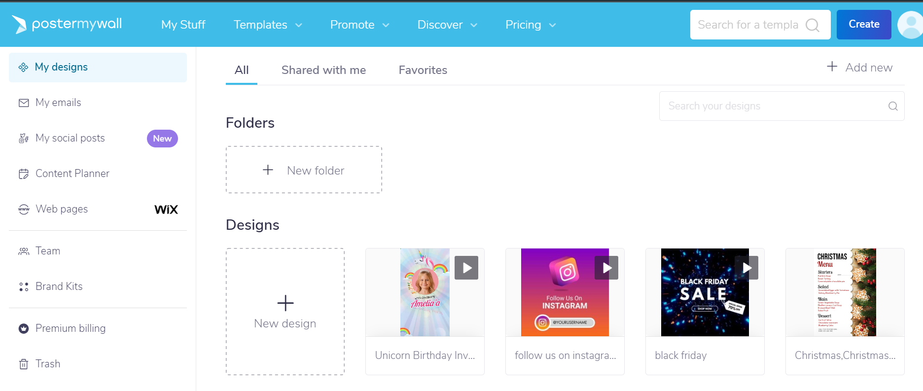Click the Brand Kits dots icon
The image size is (923, 391).
coord(24,286)
